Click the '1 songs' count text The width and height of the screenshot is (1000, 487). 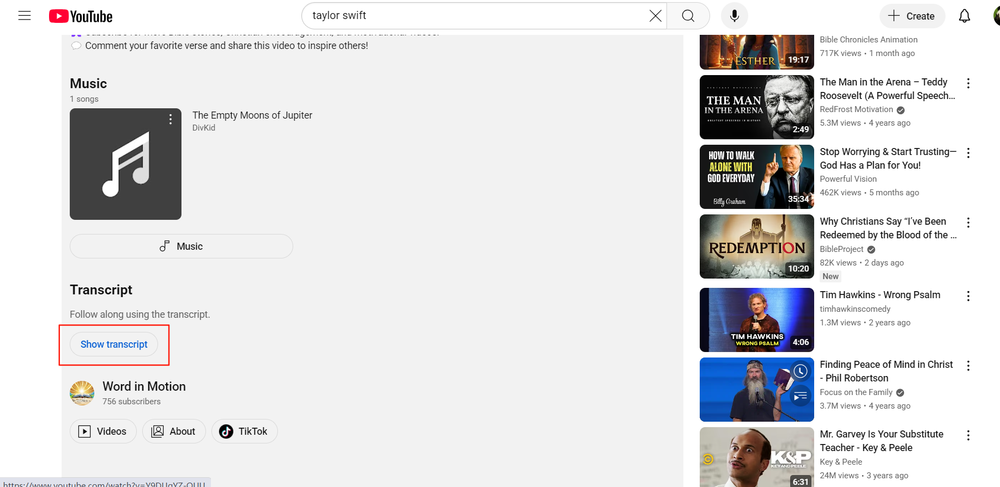pyautogui.click(x=84, y=99)
